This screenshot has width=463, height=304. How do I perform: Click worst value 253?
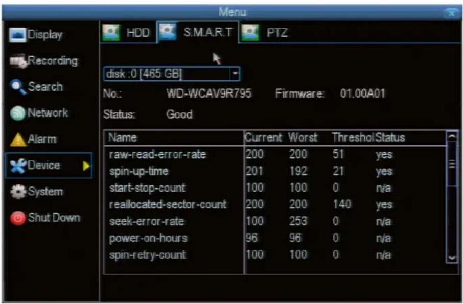(298, 221)
